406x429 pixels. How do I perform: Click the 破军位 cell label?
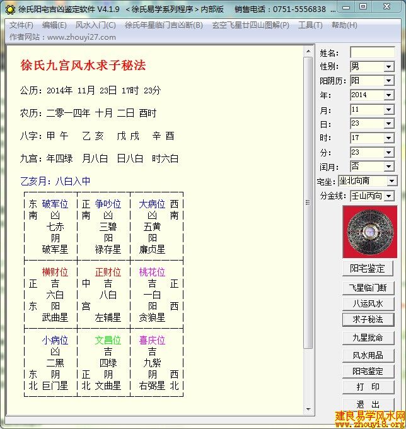[x=55, y=204]
